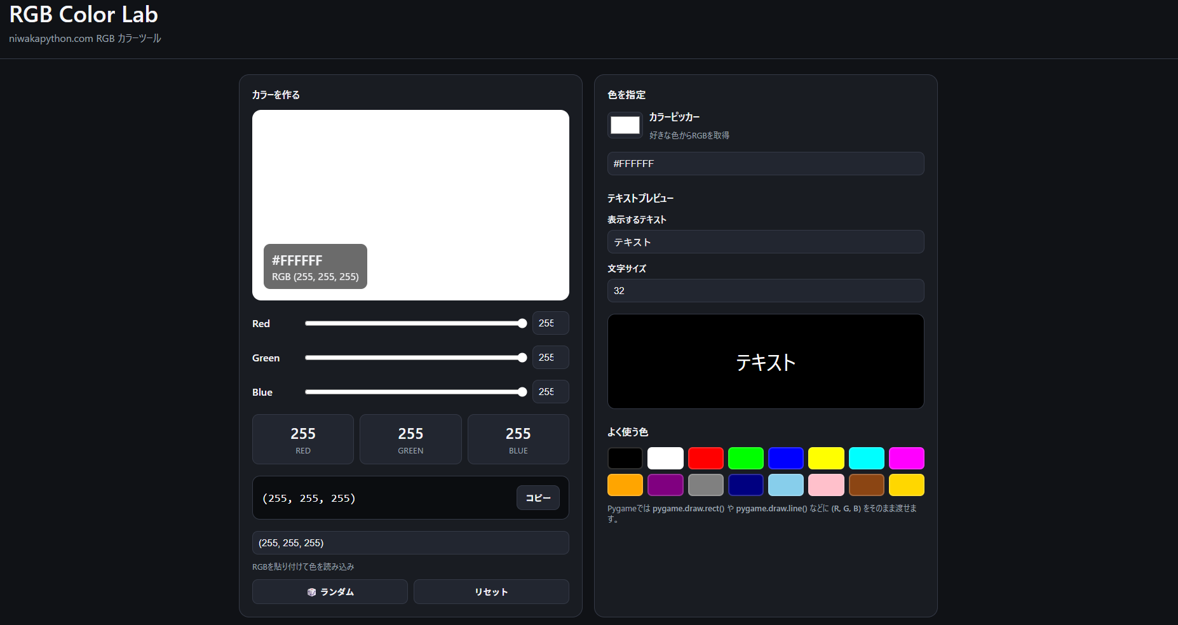
Task: Select the magenta preset color swatch
Action: point(907,458)
